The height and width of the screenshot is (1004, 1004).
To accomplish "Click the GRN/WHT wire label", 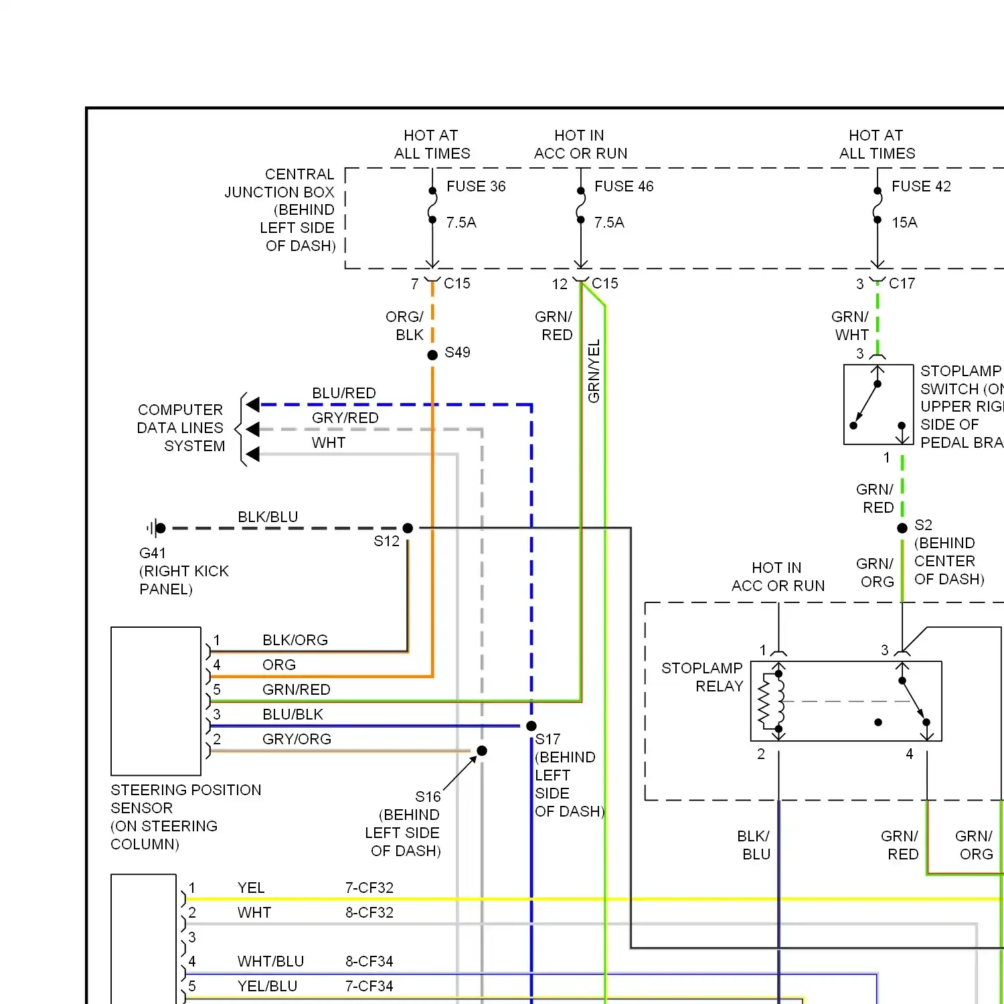I will [x=850, y=325].
